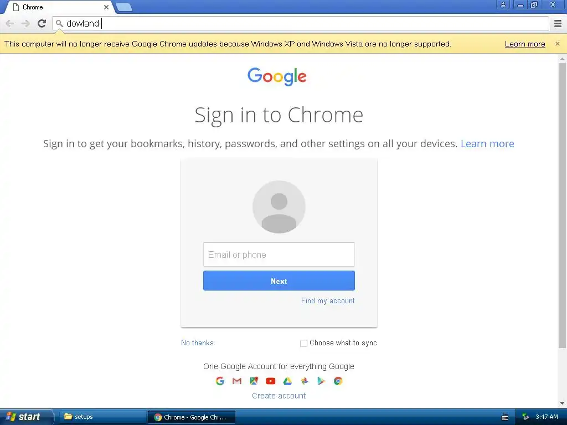The image size is (567, 425).
Task: Click the browser back arrow
Action: (10, 23)
